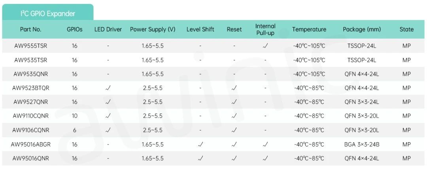Click the AW95016QNR Internal Pull-up checkmark
The height and width of the screenshot is (169, 427).
click(265, 158)
